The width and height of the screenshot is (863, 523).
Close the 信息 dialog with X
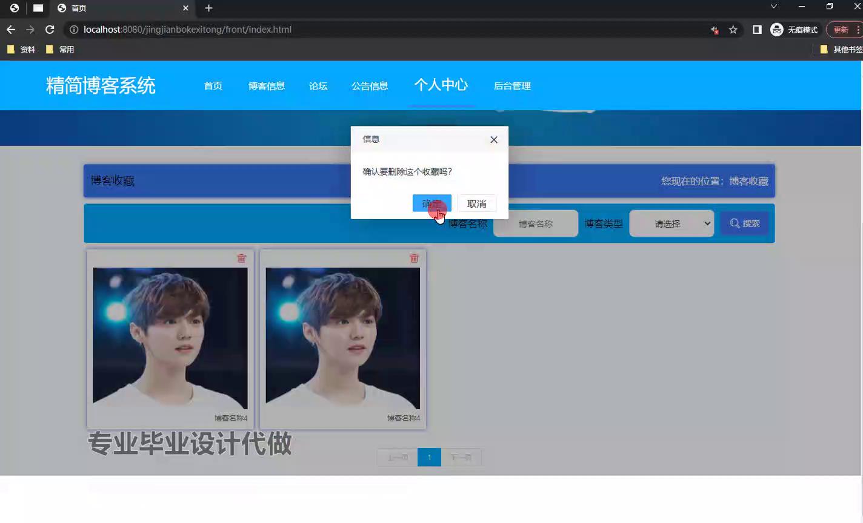493,140
